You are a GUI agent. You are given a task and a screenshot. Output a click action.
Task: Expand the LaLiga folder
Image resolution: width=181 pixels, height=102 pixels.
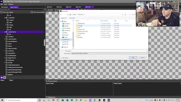tap(6, 25)
